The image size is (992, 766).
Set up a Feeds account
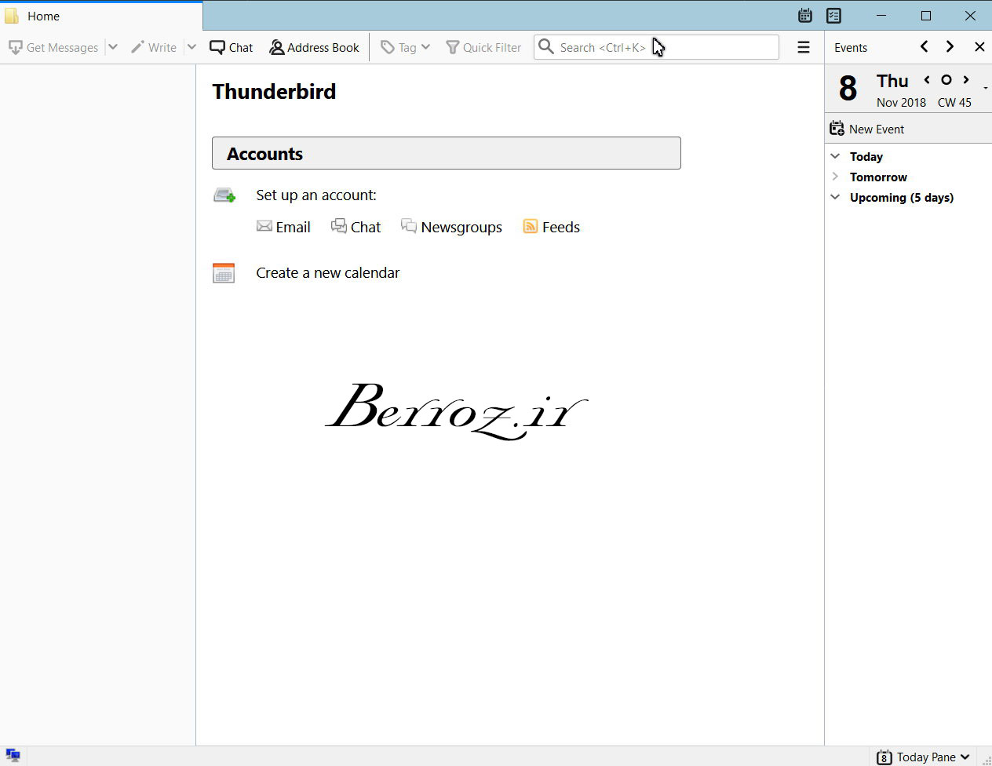pyautogui.click(x=552, y=228)
